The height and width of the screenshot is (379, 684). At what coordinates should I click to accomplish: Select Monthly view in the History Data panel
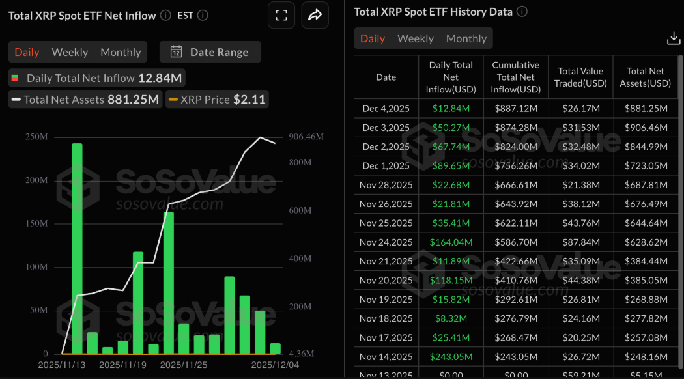pos(466,38)
